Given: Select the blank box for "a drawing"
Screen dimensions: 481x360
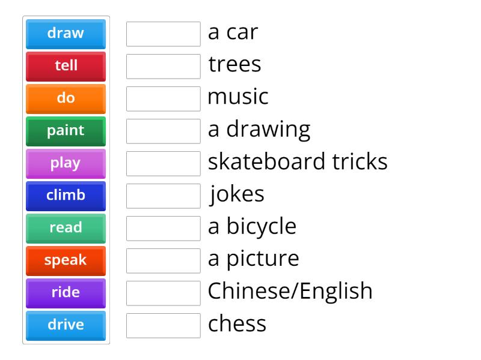Looking at the screenshot, I should (164, 131).
